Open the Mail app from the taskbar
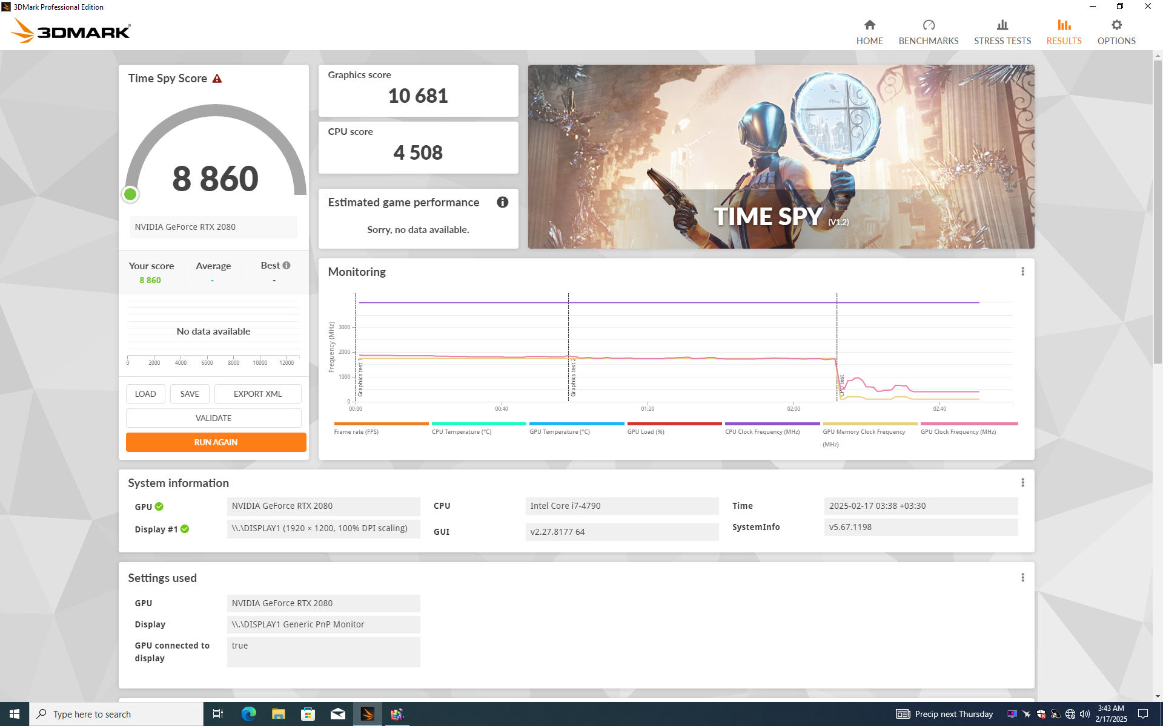This screenshot has height=726, width=1163. (x=337, y=714)
